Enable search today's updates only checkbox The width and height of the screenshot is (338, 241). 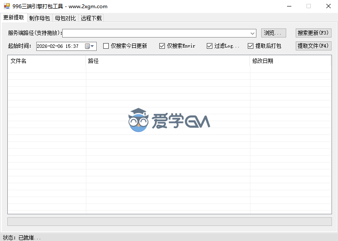[x=106, y=46]
